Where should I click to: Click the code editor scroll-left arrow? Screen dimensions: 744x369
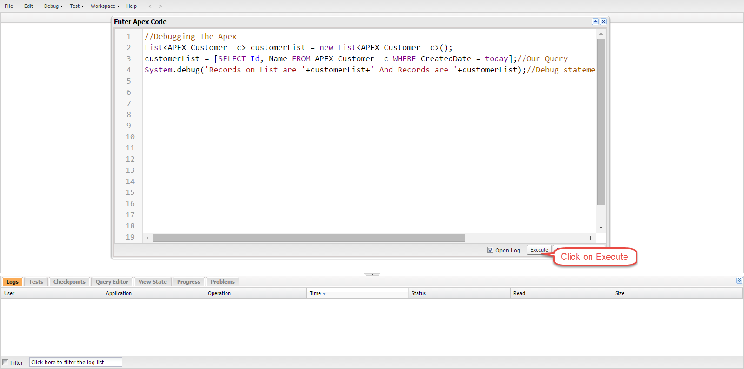coord(147,238)
